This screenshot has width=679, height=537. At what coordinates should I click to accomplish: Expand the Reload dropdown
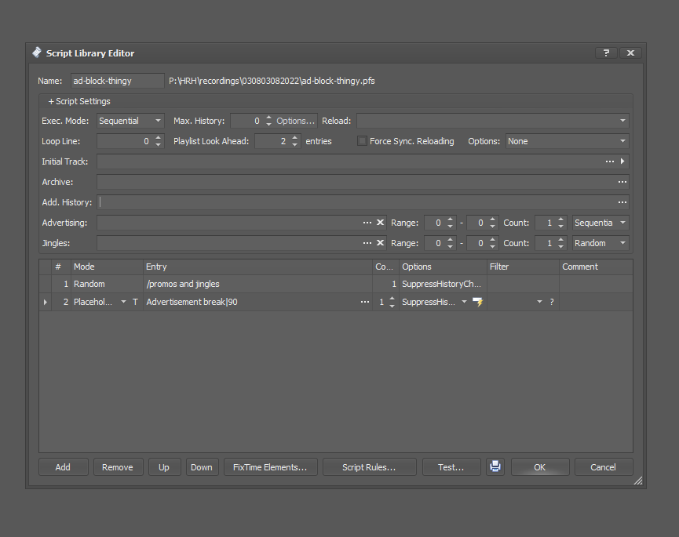622,121
